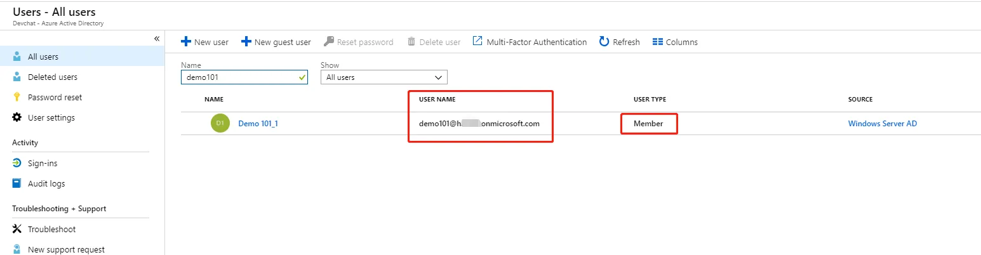
Task: Click the Refresh button label
Action: pyautogui.click(x=626, y=42)
